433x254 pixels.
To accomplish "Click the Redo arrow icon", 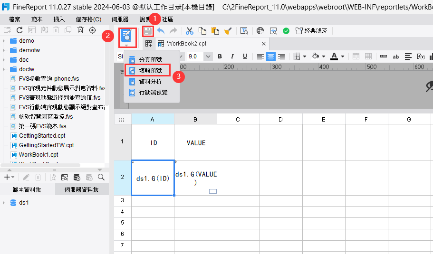I will click(x=173, y=31).
